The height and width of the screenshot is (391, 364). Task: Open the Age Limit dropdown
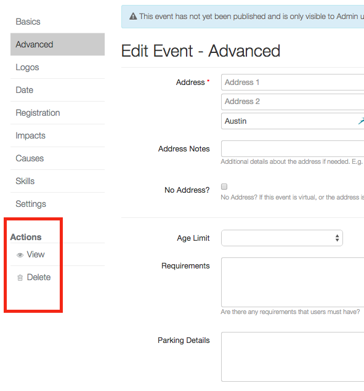[x=282, y=238]
